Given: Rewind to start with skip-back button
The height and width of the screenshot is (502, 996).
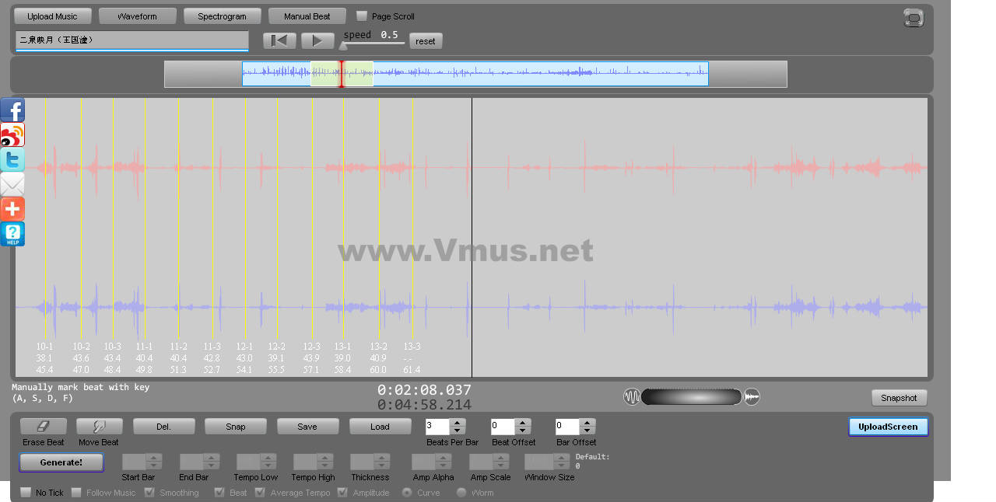Looking at the screenshot, I should pos(279,41).
